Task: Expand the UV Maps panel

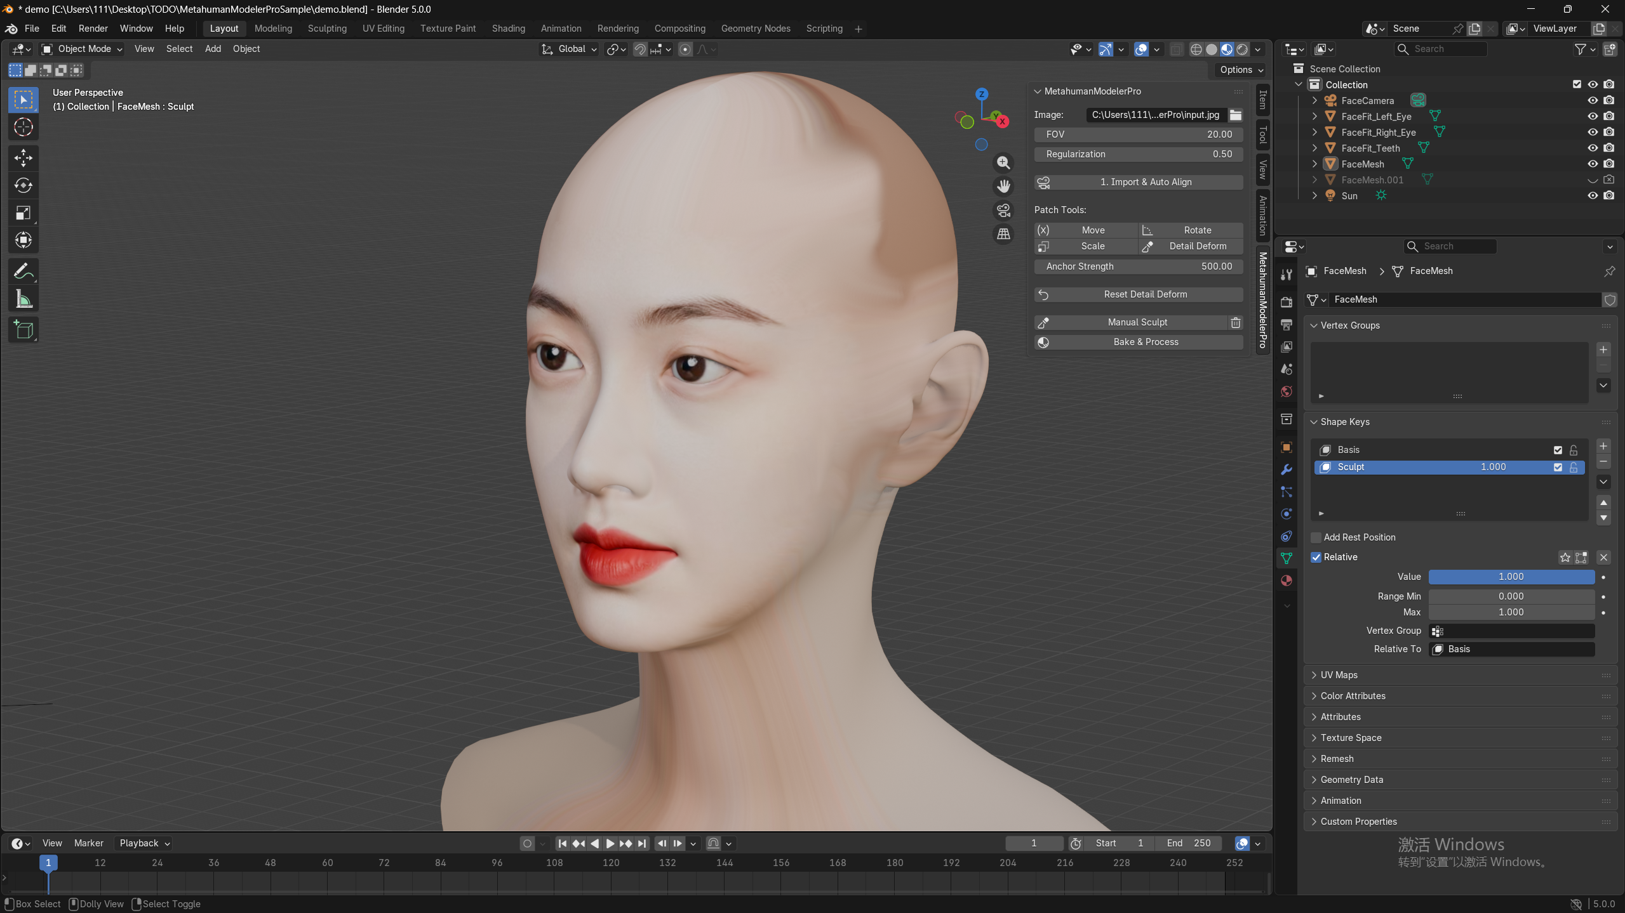Action: (x=1339, y=675)
